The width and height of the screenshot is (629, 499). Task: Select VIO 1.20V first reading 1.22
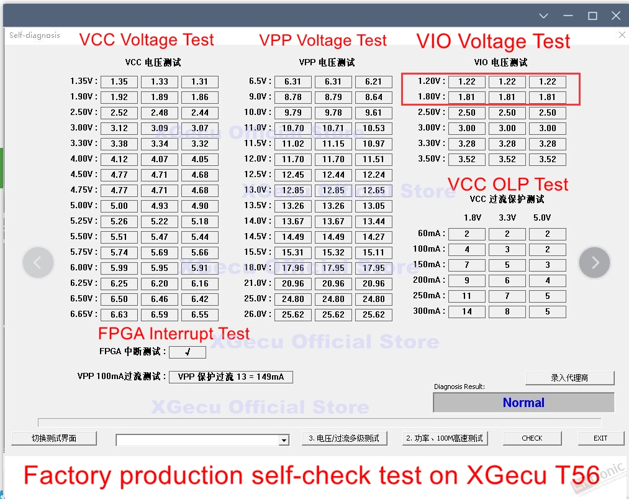(x=467, y=82)
